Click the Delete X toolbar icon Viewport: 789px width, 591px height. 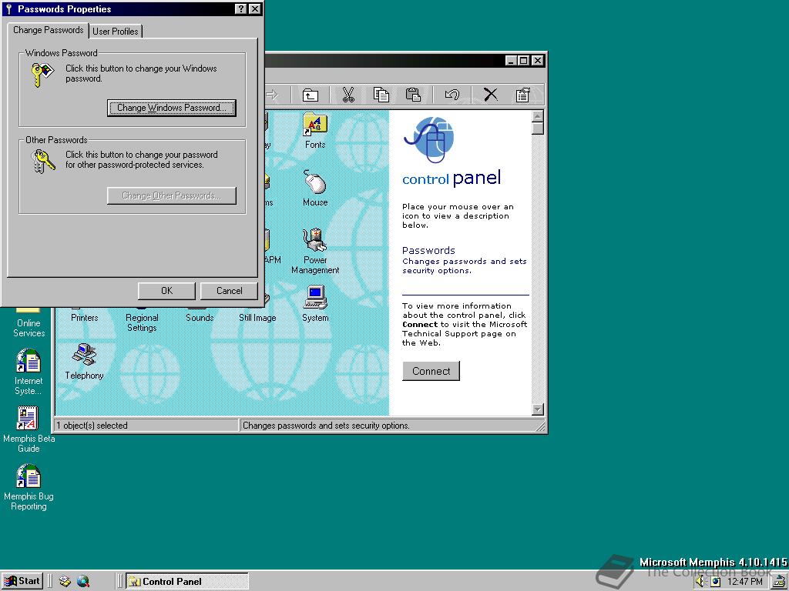491,95
